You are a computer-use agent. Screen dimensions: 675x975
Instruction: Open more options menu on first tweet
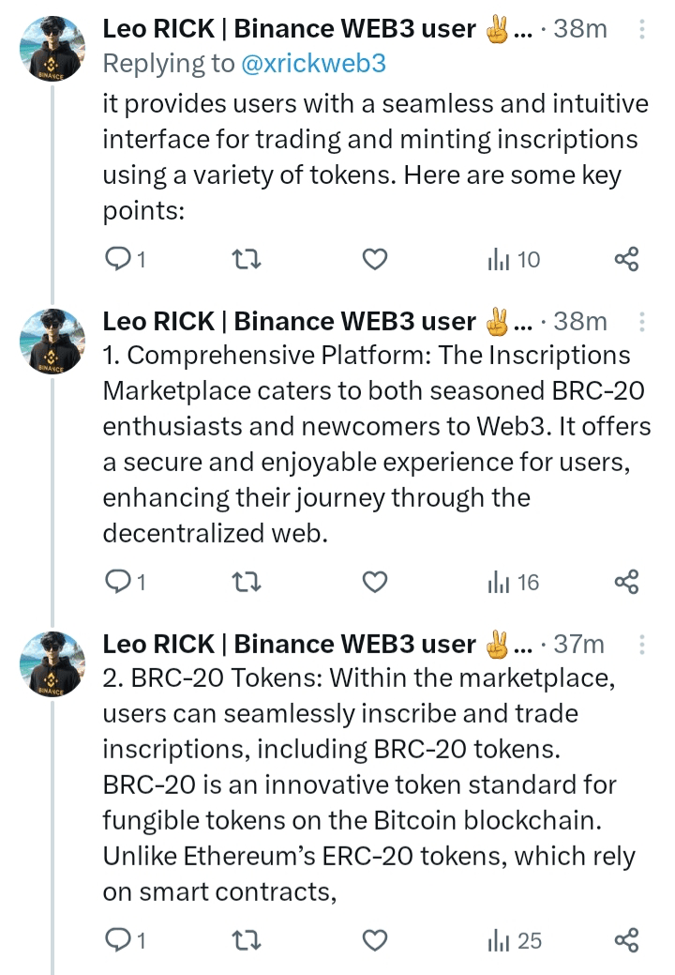pyautogui.click(x=642, y=30)
